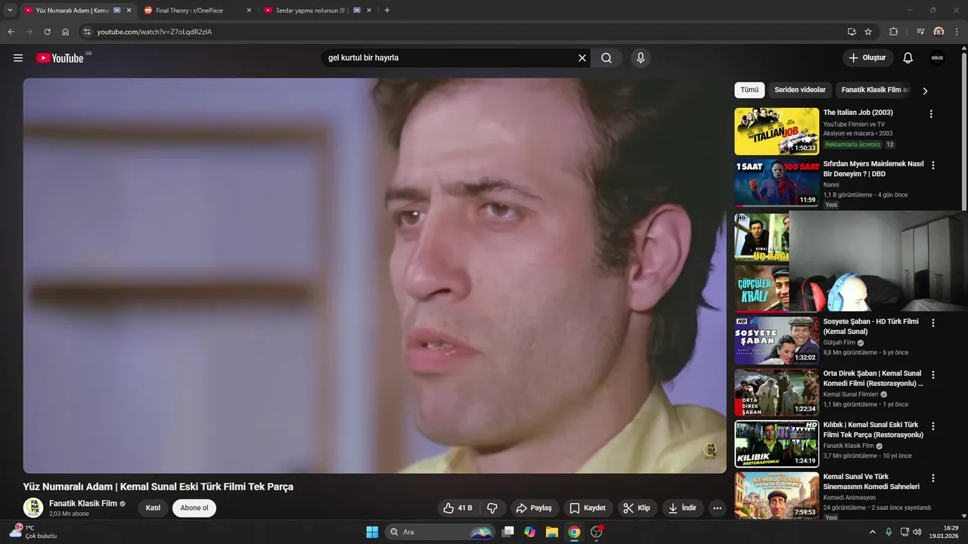Image resolution: width=968 pixels, height=544 pixels.
Task: Open the Fanatik Klasik Film channel name
Action: click(83, 503)
